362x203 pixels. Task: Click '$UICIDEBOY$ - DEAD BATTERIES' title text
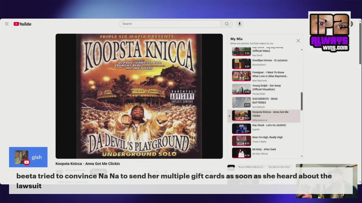click(x=265, y=101)
